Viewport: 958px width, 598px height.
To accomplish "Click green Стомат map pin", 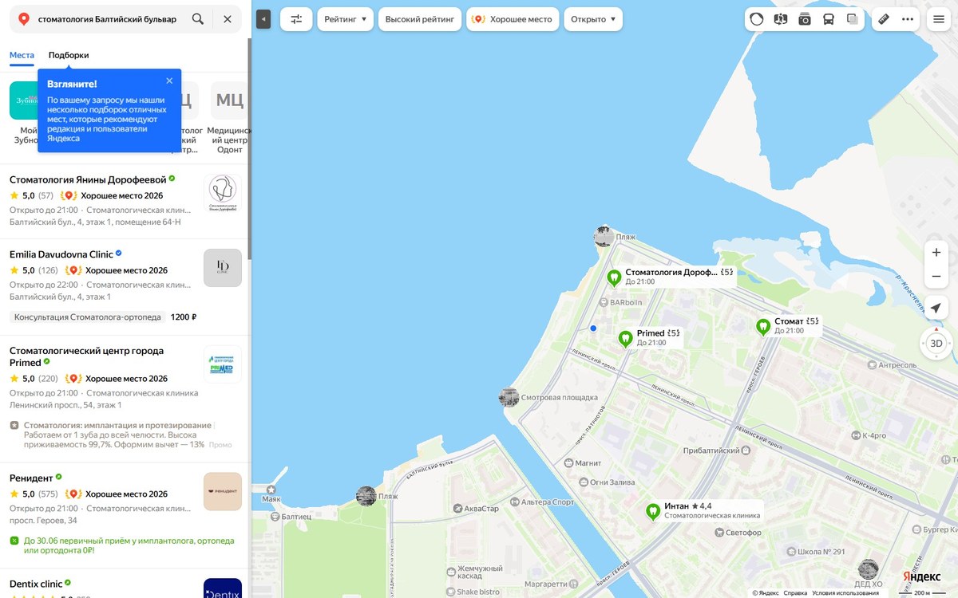I will (763, 327).
